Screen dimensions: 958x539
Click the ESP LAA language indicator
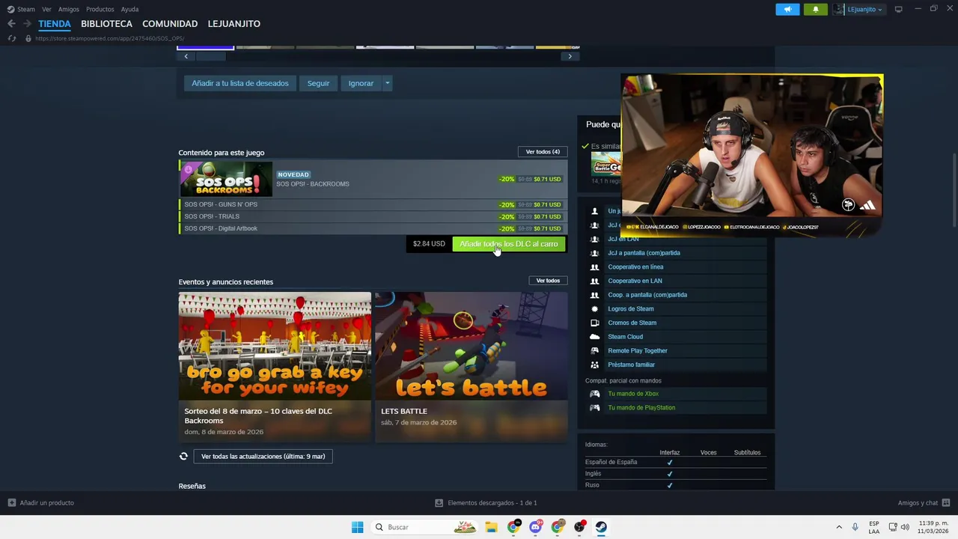click(874, 527)
